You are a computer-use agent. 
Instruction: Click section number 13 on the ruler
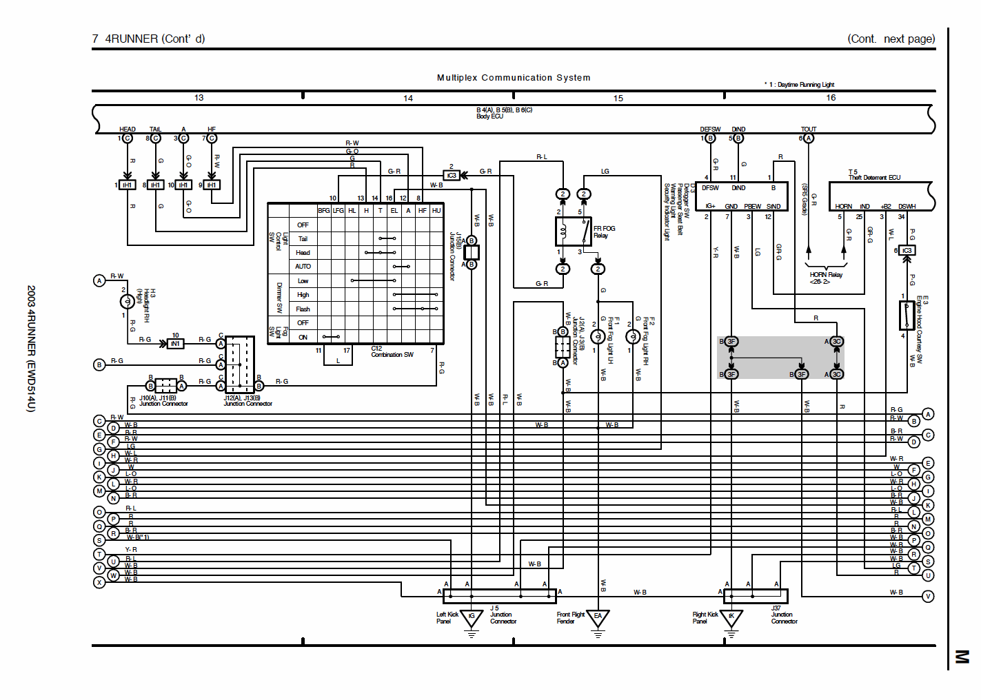pyautogui.click(x=199, y=98)
